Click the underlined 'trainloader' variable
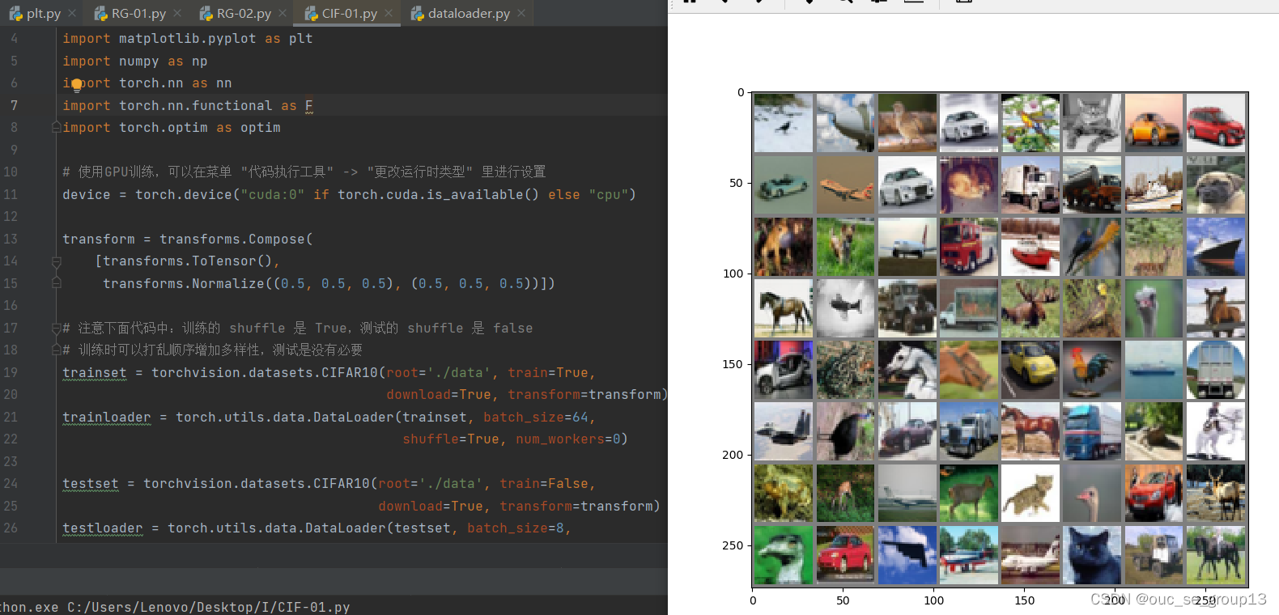 click(107, 417)
